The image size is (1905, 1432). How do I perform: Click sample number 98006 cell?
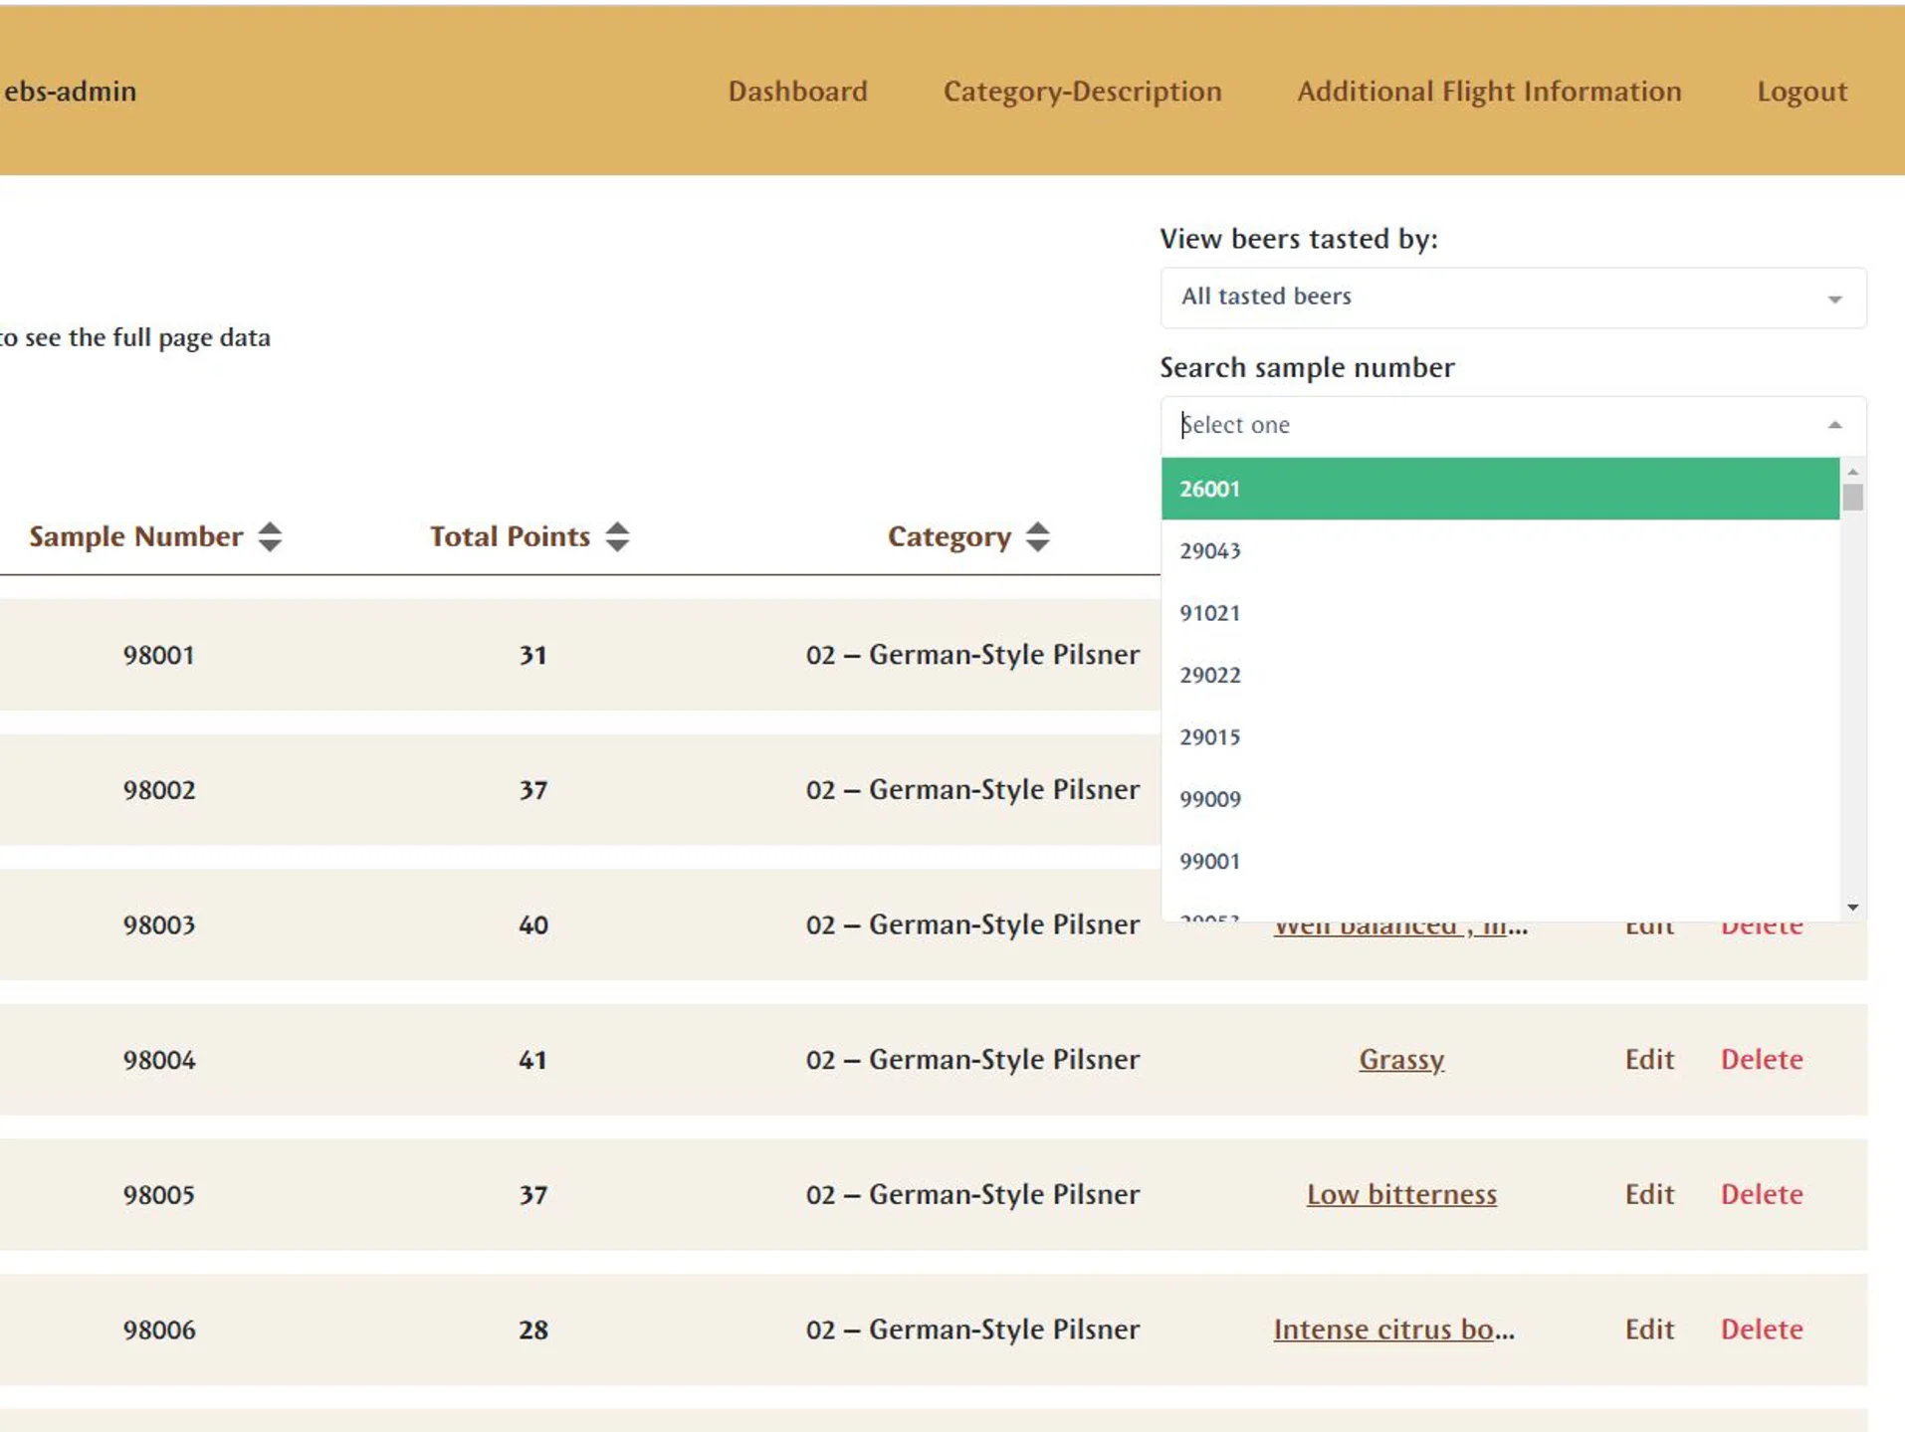tap(158, 1330)
